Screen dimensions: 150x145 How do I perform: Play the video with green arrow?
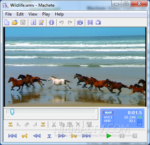point(109,136)
